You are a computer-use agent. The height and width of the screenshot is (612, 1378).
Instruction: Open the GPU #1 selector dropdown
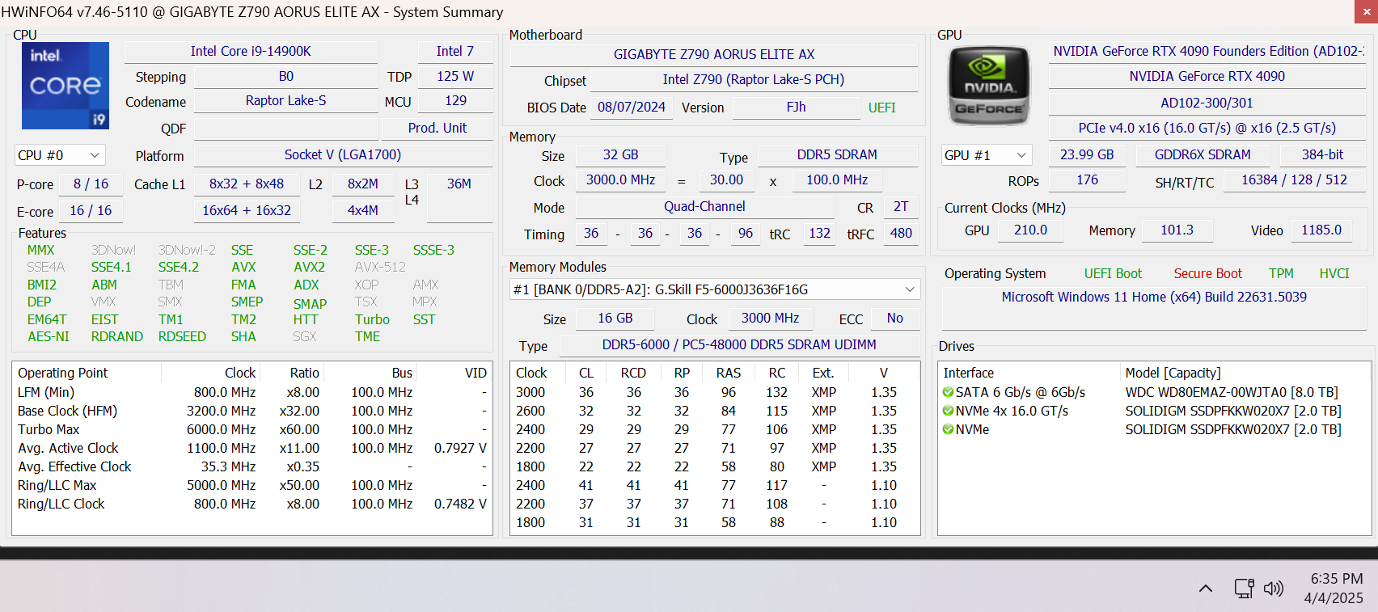(x=987, y=155)
